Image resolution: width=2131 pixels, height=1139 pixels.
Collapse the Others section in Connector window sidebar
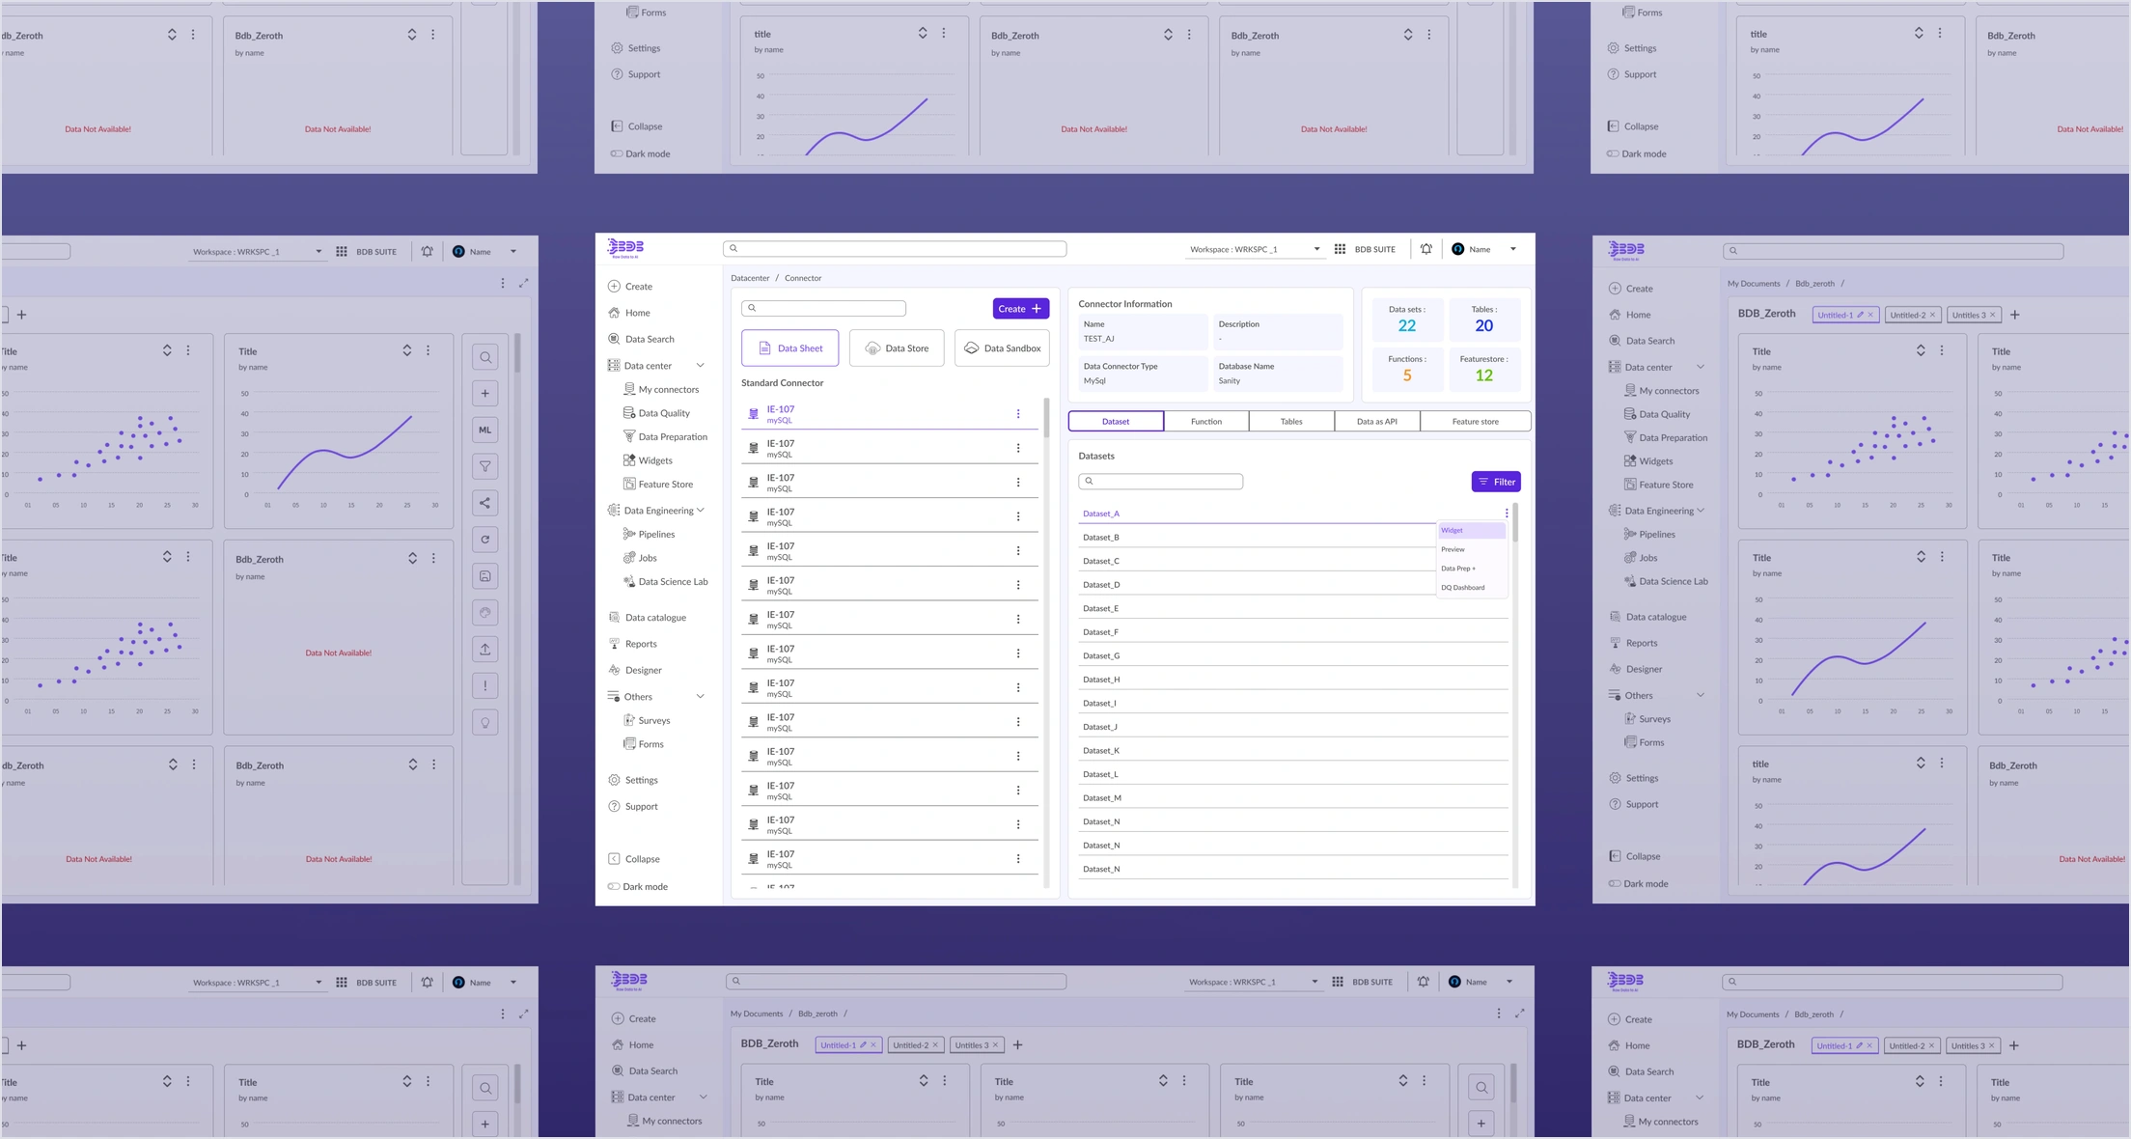(x=701, y=697)
